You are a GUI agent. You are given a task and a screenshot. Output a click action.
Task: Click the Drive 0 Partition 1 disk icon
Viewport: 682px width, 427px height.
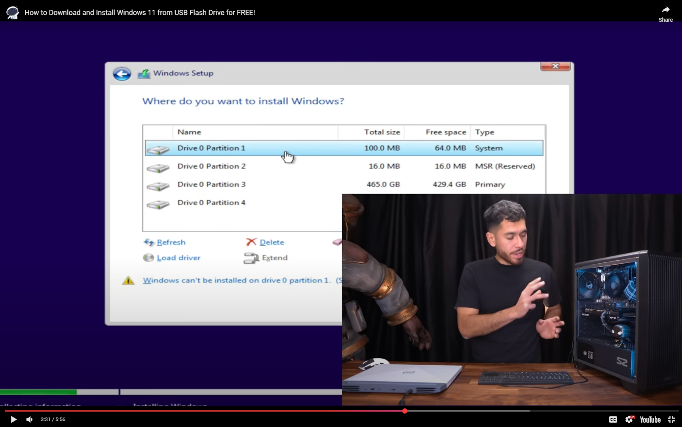(158, 149)
